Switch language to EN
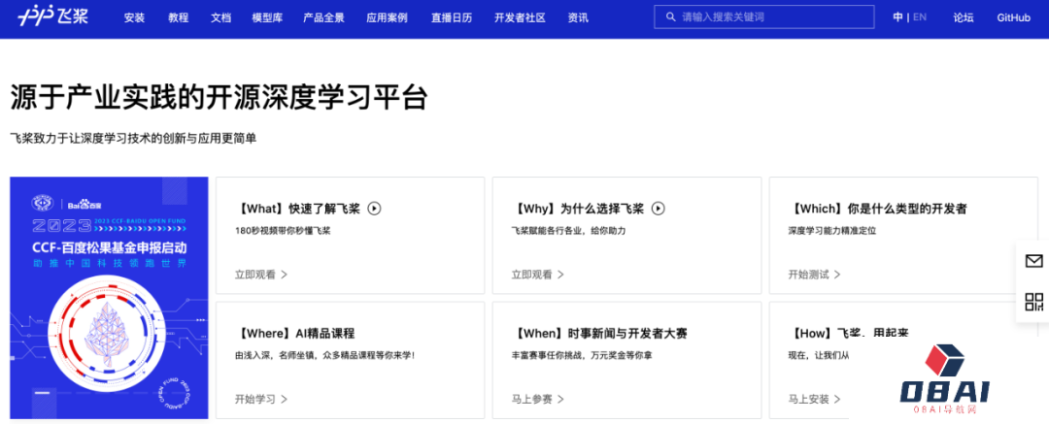1049x424 pixels. (920, 17)
